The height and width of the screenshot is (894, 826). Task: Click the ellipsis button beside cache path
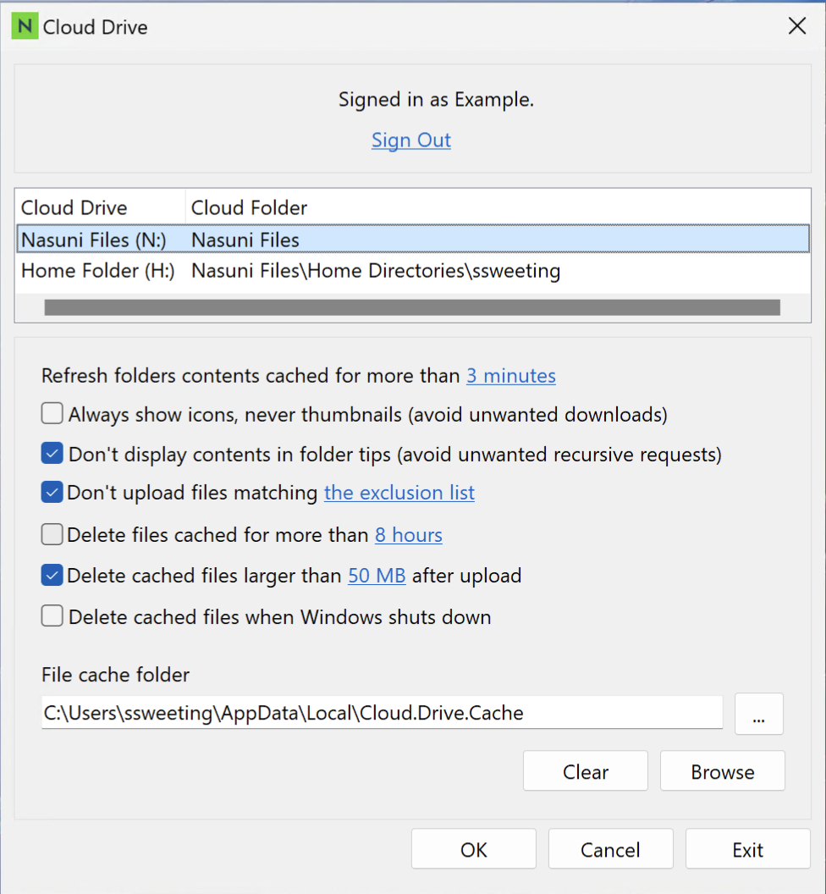[758, 715]
